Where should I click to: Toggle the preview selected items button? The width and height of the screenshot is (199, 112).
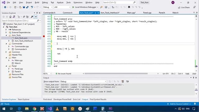click(x=35, y=17)
